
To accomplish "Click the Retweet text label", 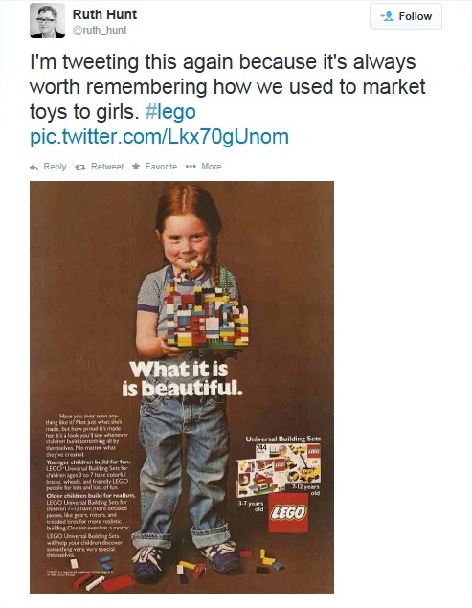I will (x=107, y=167).
